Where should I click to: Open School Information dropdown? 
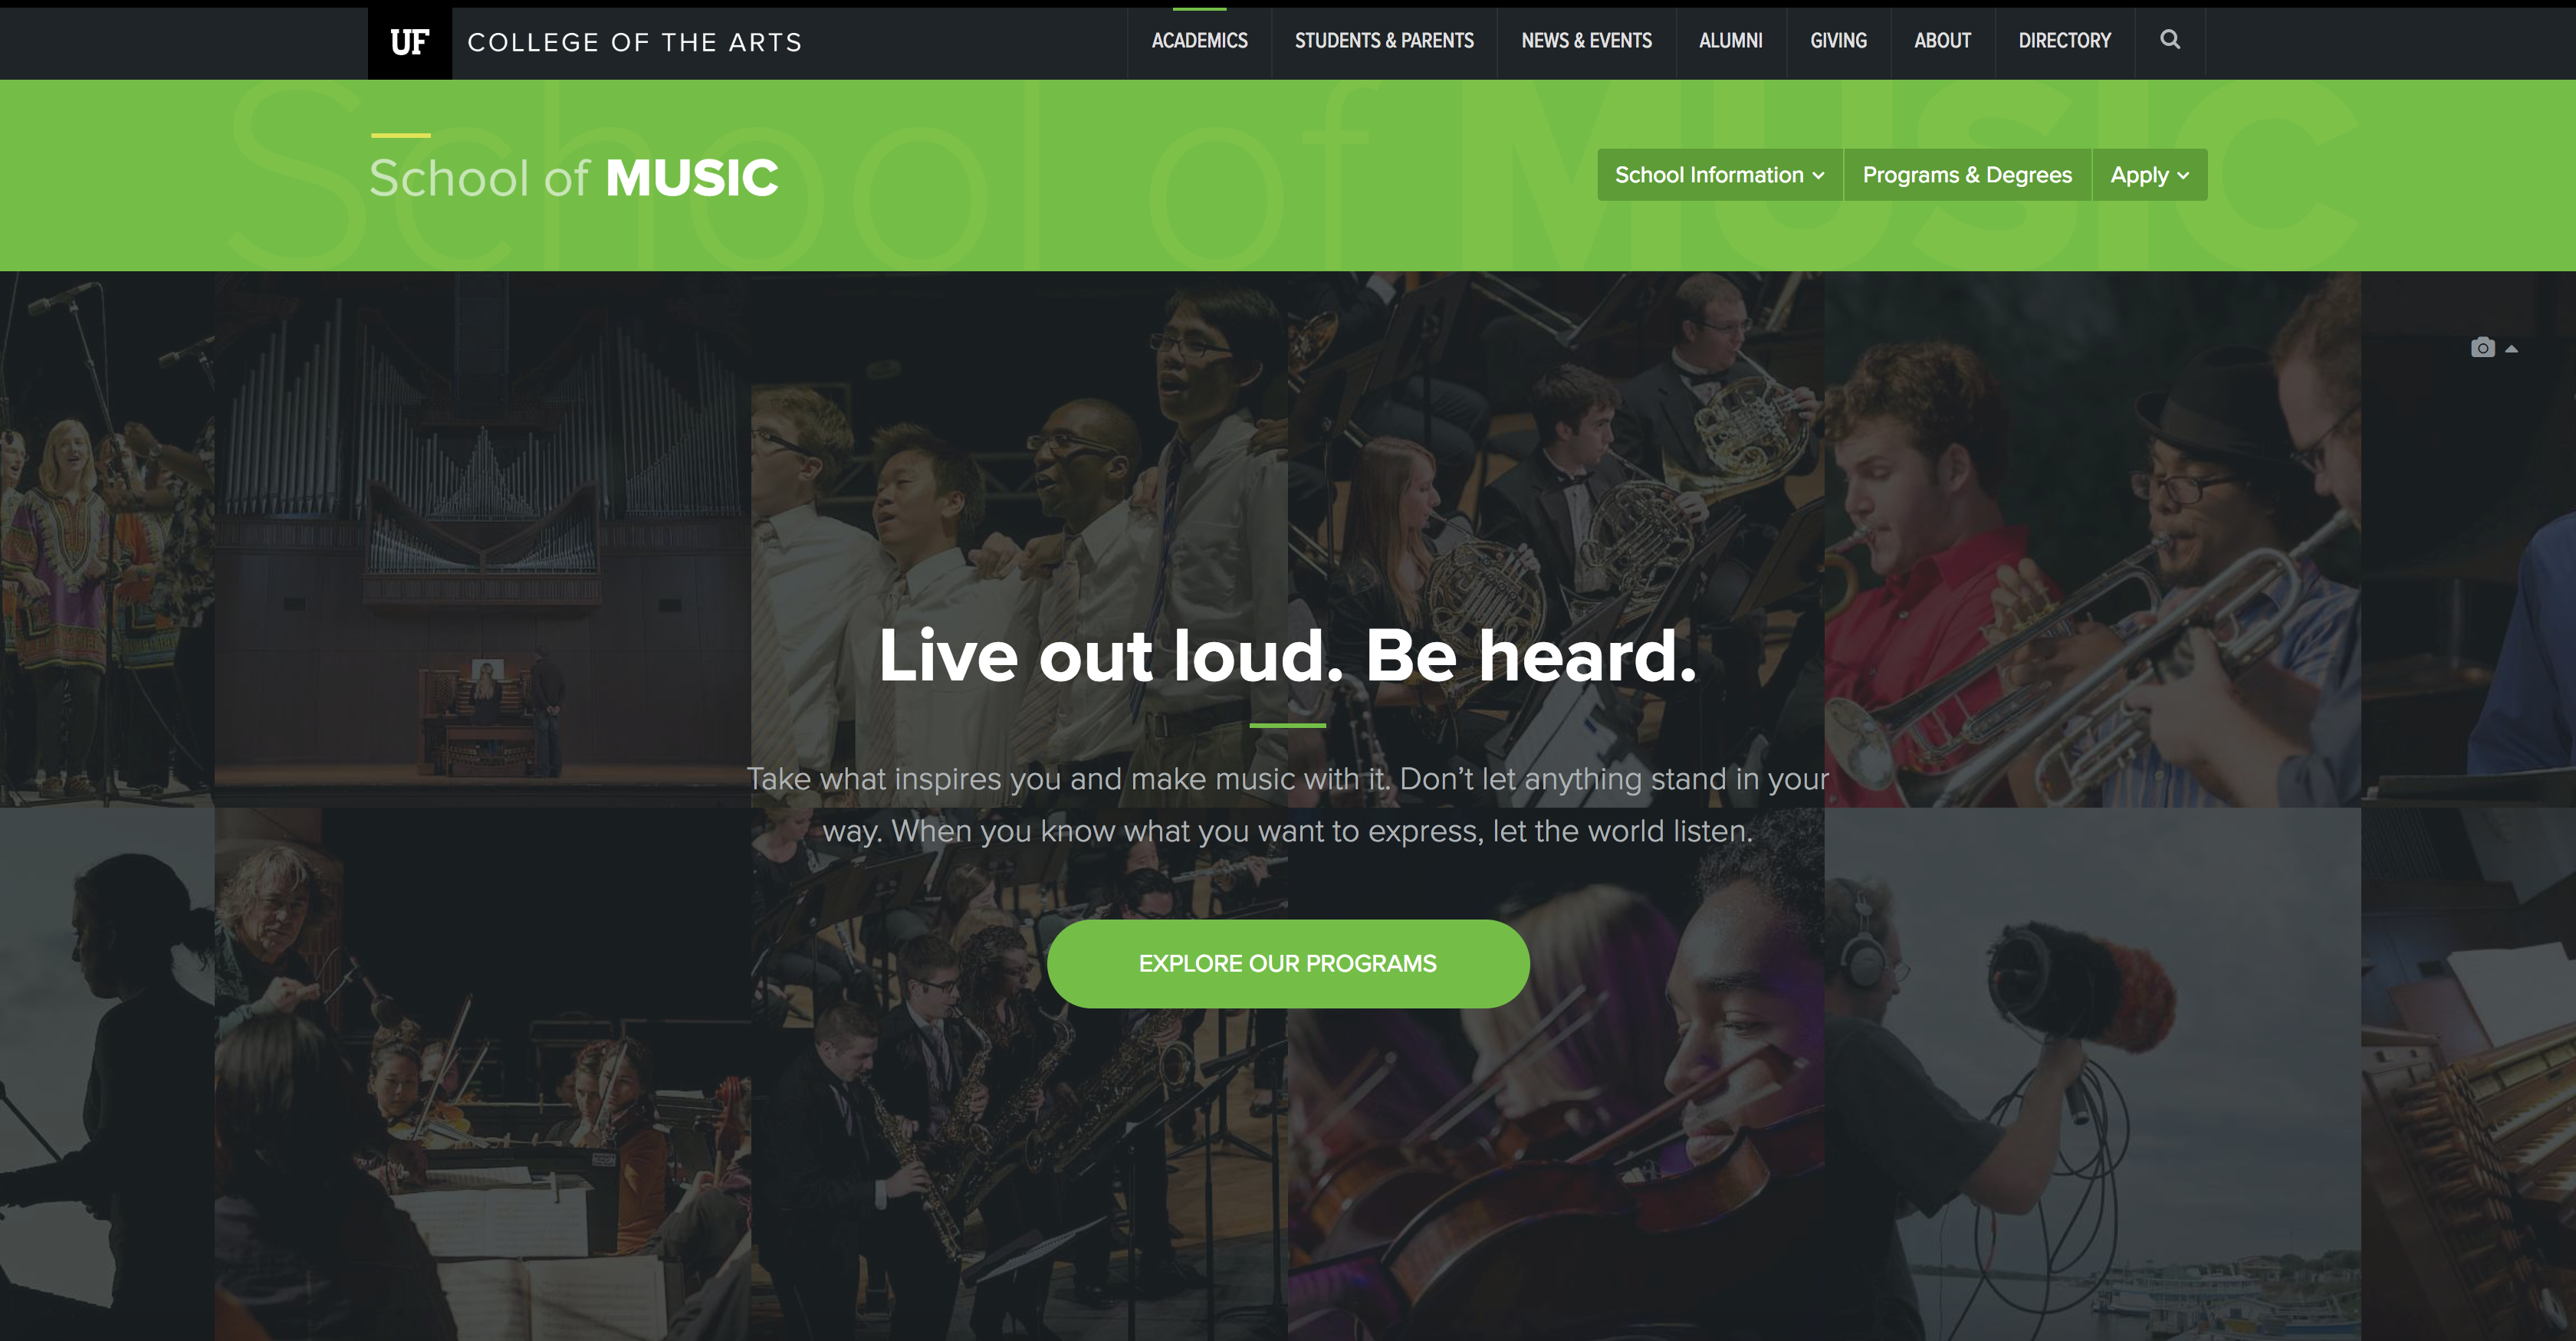pos(1720,175)
